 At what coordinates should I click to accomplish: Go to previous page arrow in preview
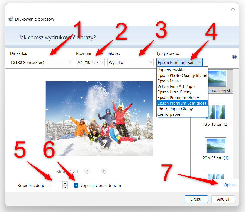[x=88, y=171]
